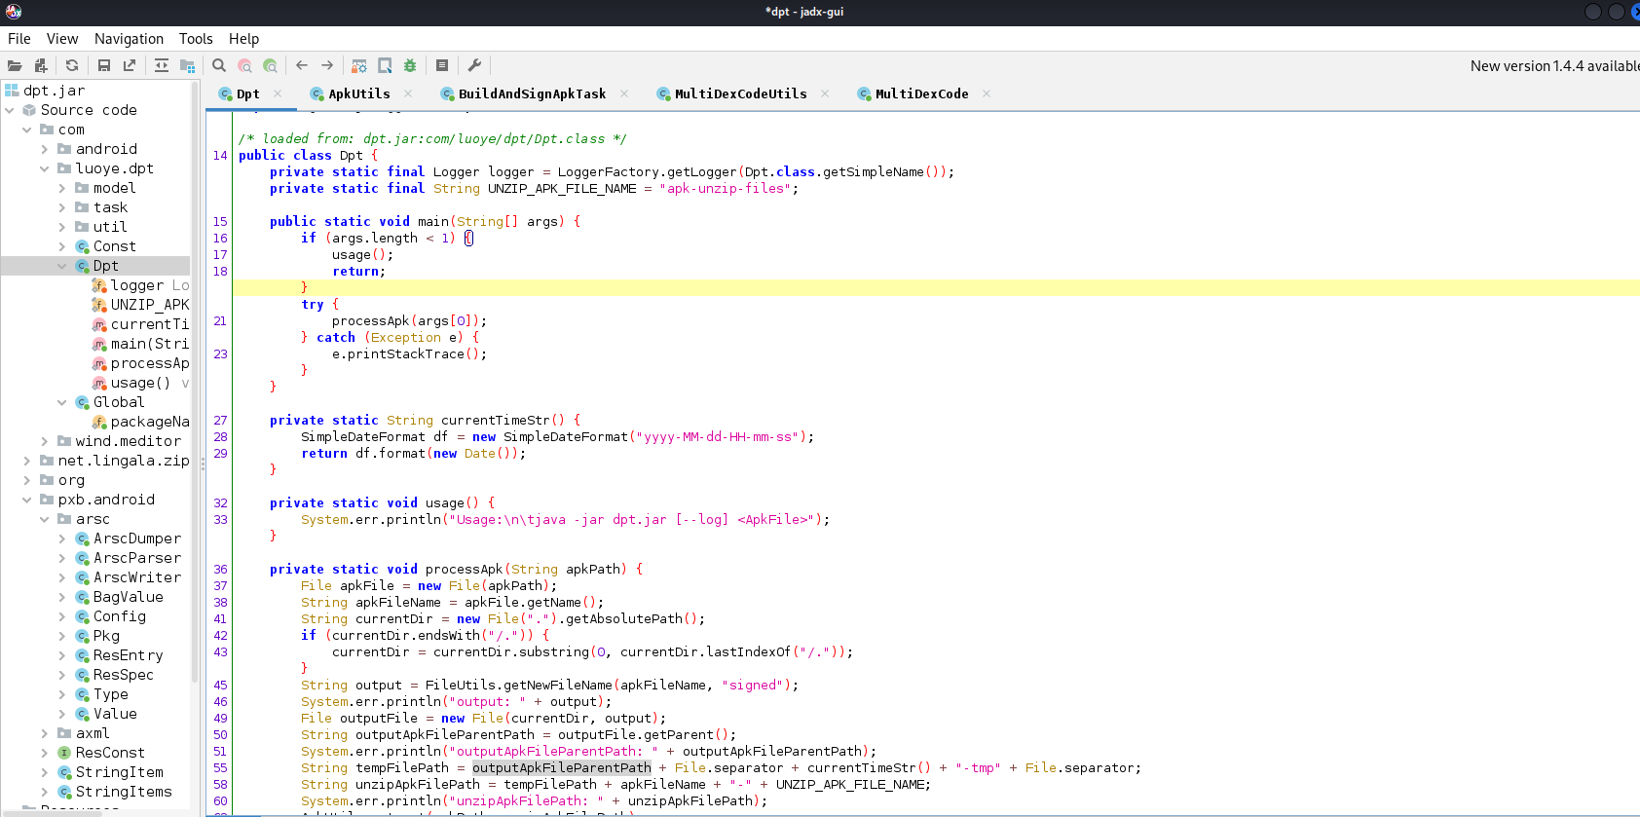Select the StringItems class in tree
1640x817 pixels.
[124, 792]
